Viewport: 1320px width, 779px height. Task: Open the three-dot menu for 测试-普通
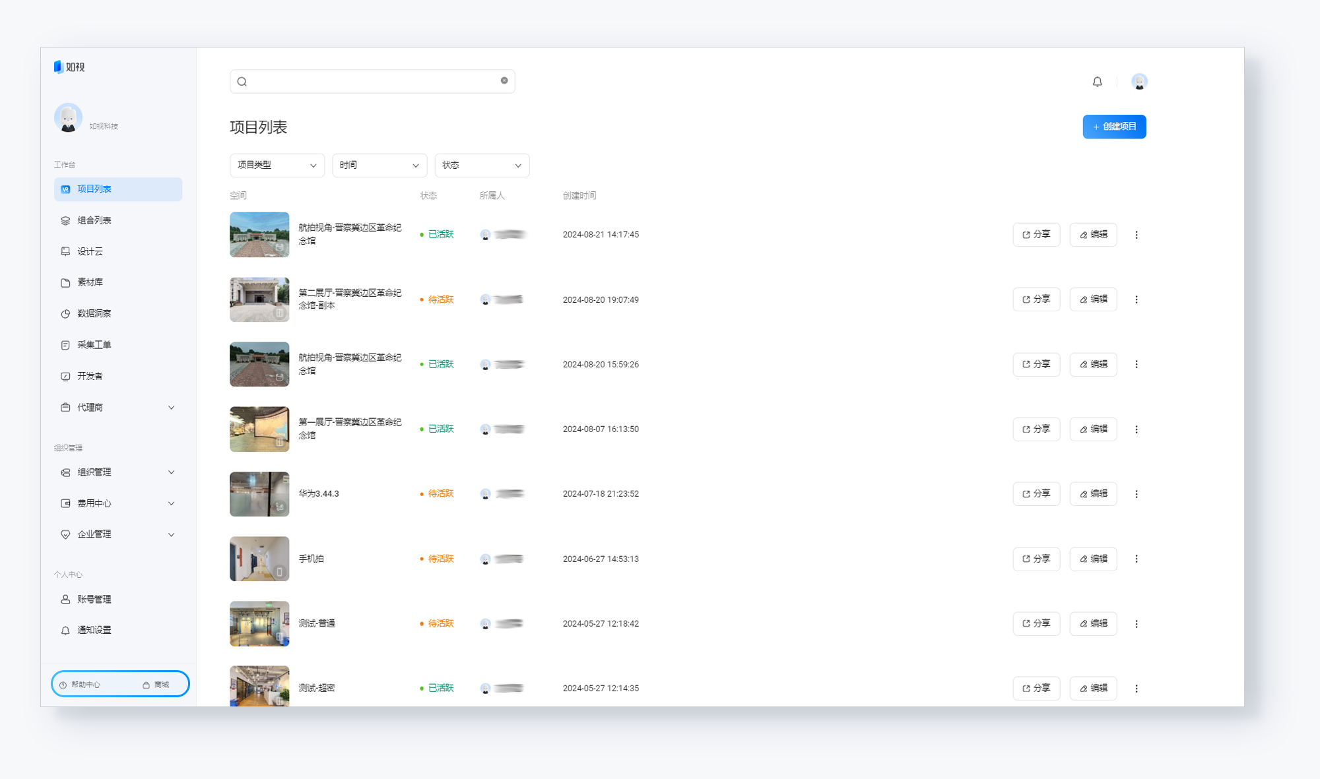[1137, 624]
